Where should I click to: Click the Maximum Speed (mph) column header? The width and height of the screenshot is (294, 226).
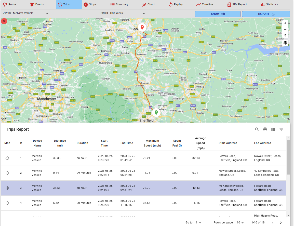(x=152, y=143)
